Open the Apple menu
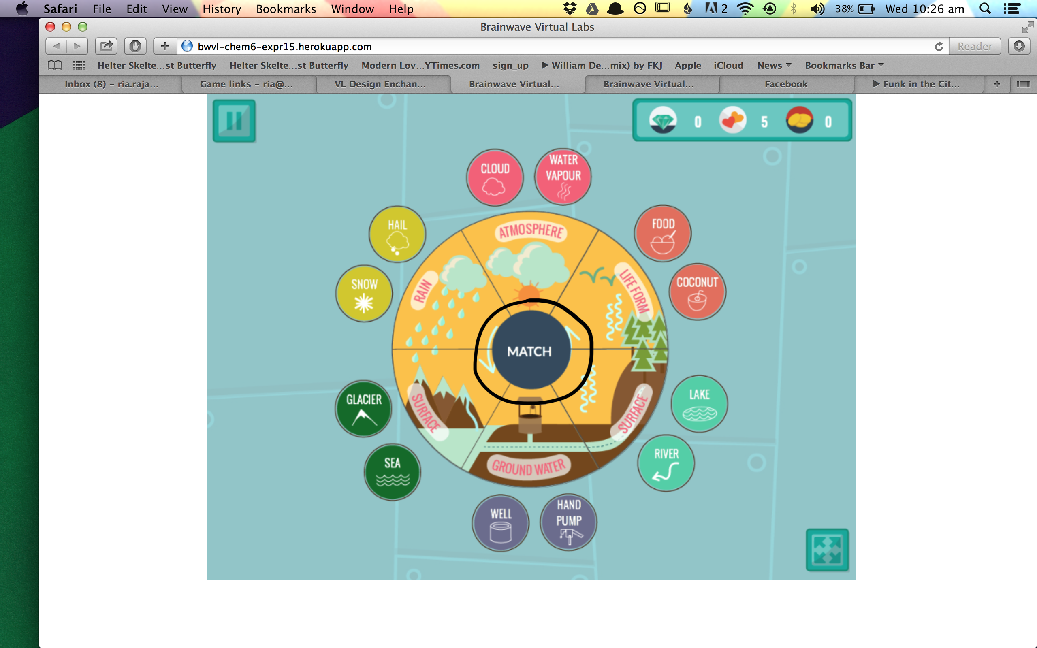Viewport: 1037px width, 648px height. (21, 9)
